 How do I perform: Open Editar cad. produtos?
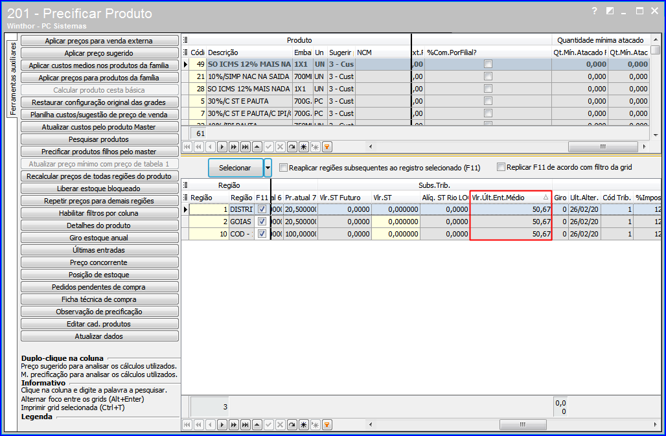click(99, 324)
